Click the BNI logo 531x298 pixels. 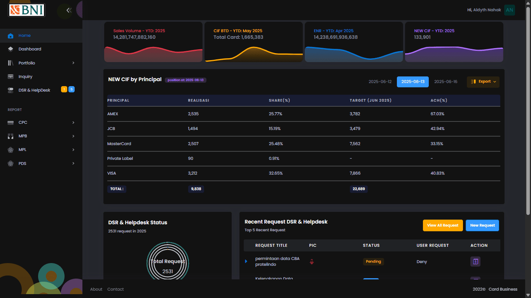click(27, 10)
